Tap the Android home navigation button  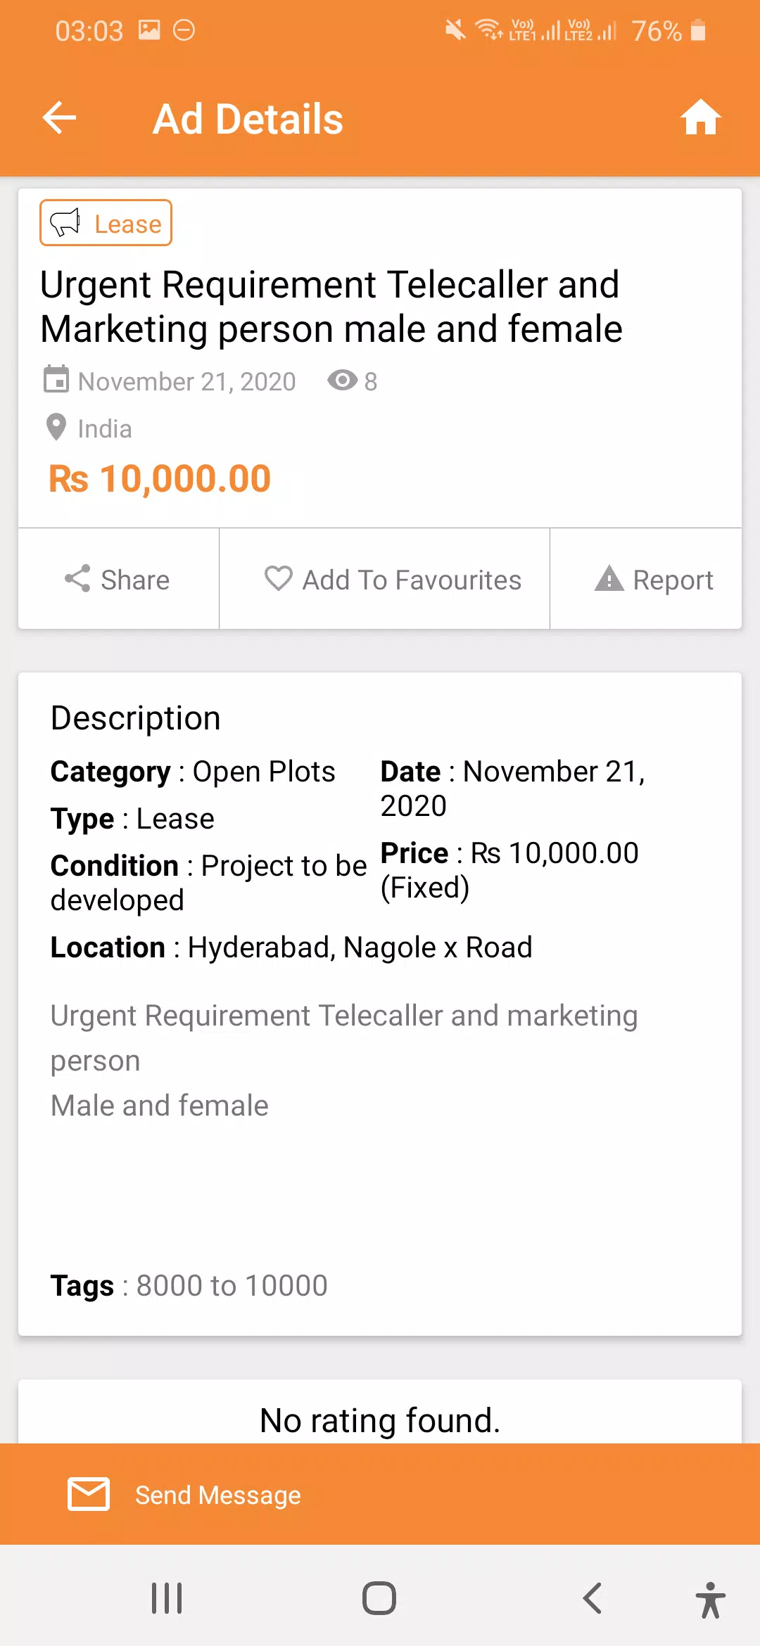click(379, 1598)
